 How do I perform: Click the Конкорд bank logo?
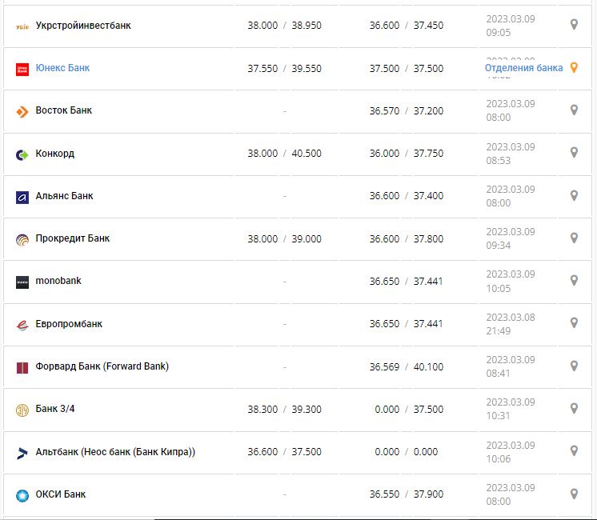point(22,154)
